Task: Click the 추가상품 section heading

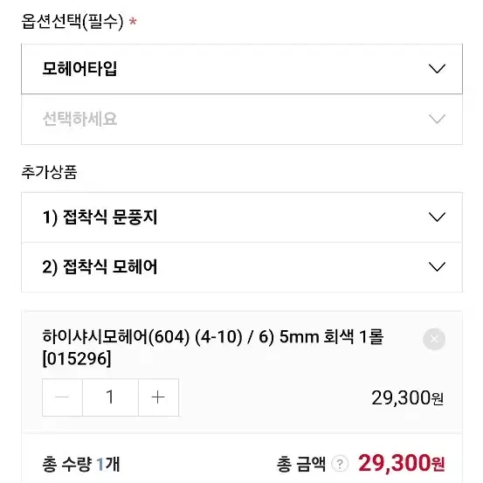Action: click(x=49, y=172)
